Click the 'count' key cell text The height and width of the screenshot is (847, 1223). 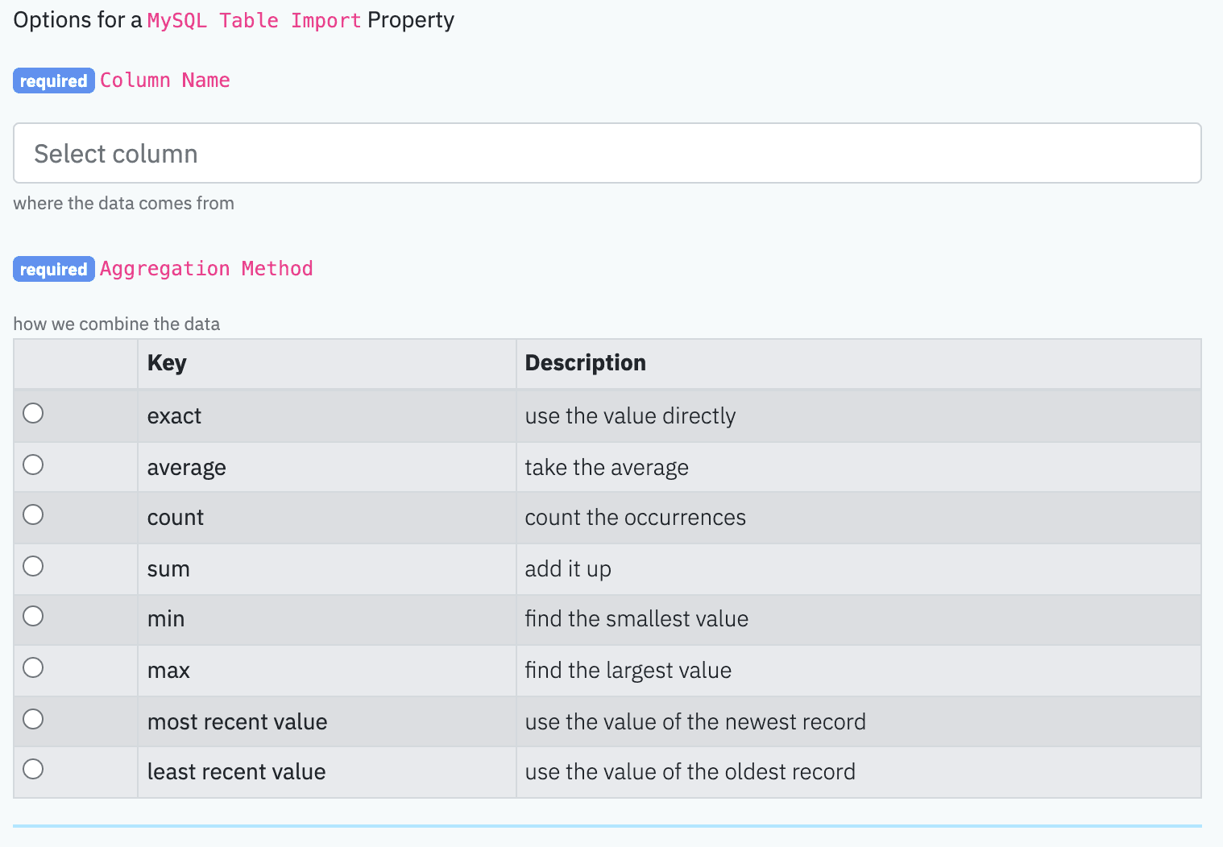pos(176,518)
